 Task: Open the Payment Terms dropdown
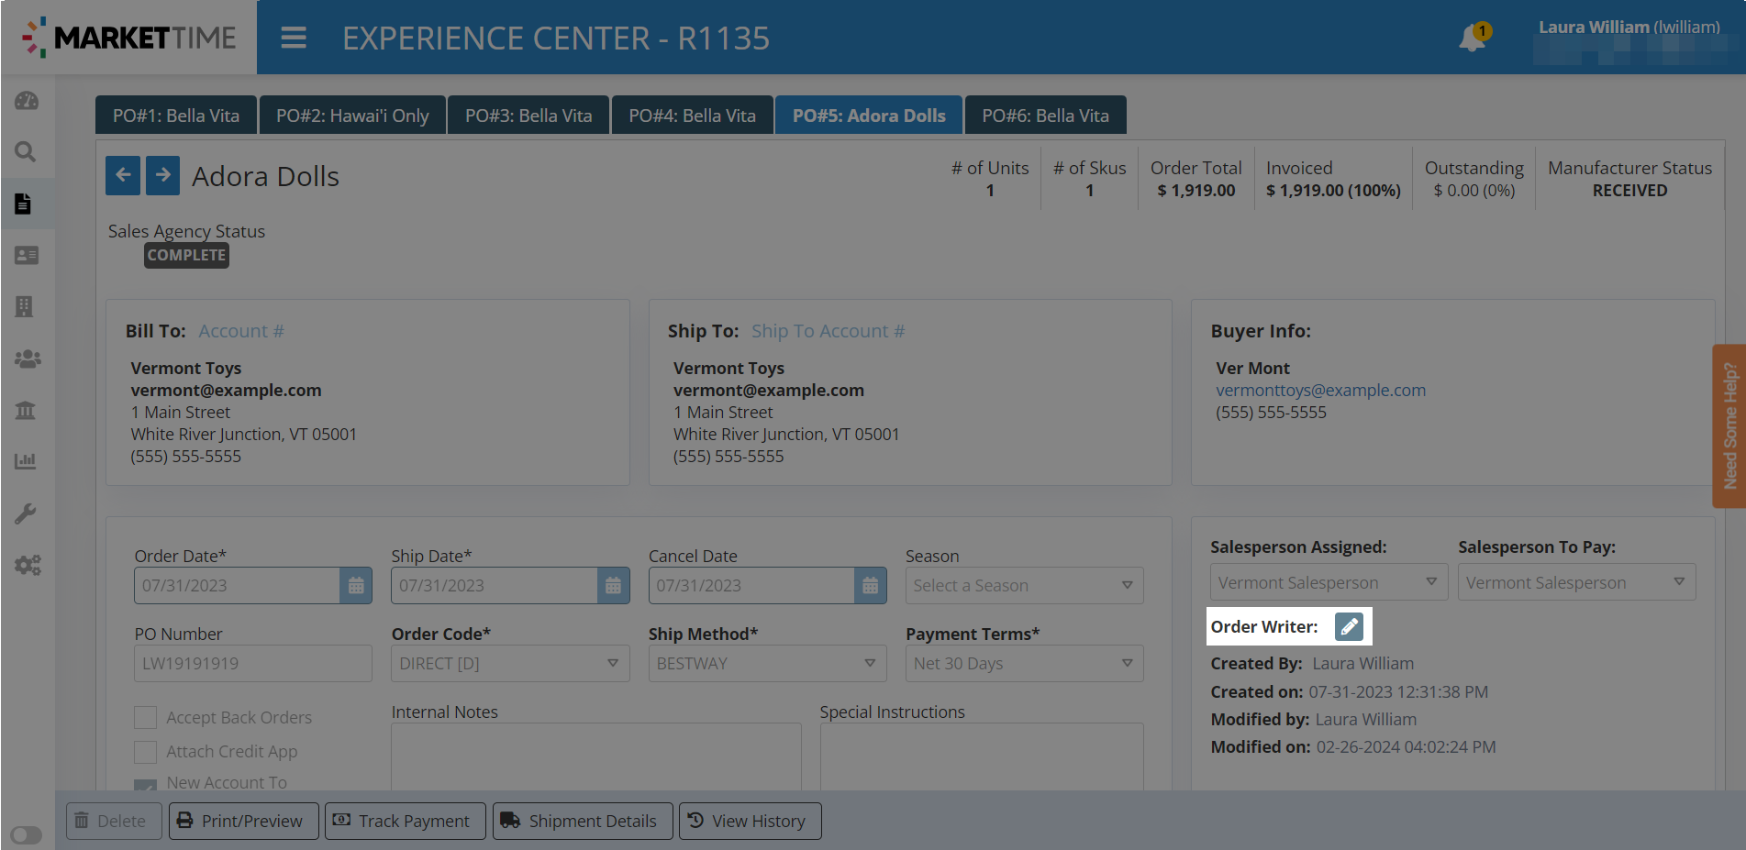point(1024,664)
